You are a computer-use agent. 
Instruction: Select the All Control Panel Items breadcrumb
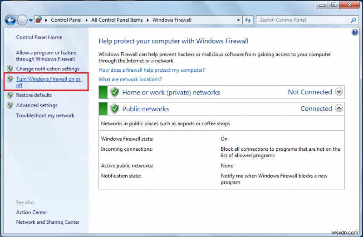click(117, 20)
